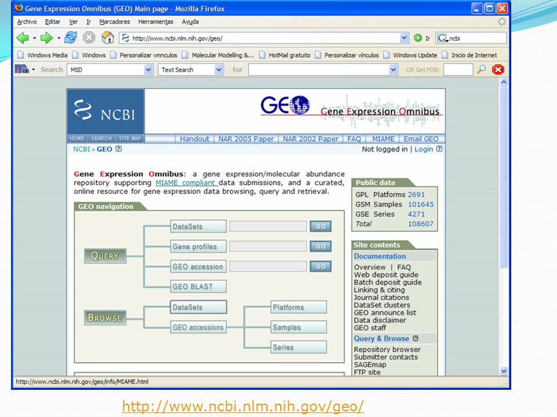Click the help icon beside Login
The height and width of the screenshot is (417, 557).
coord(439,149)
